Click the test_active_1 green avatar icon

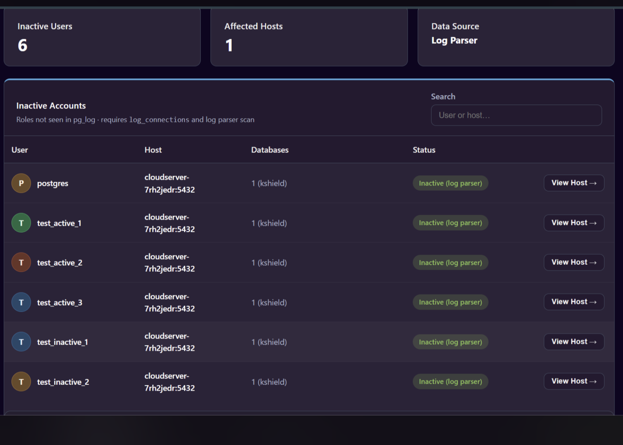(21, 223)
